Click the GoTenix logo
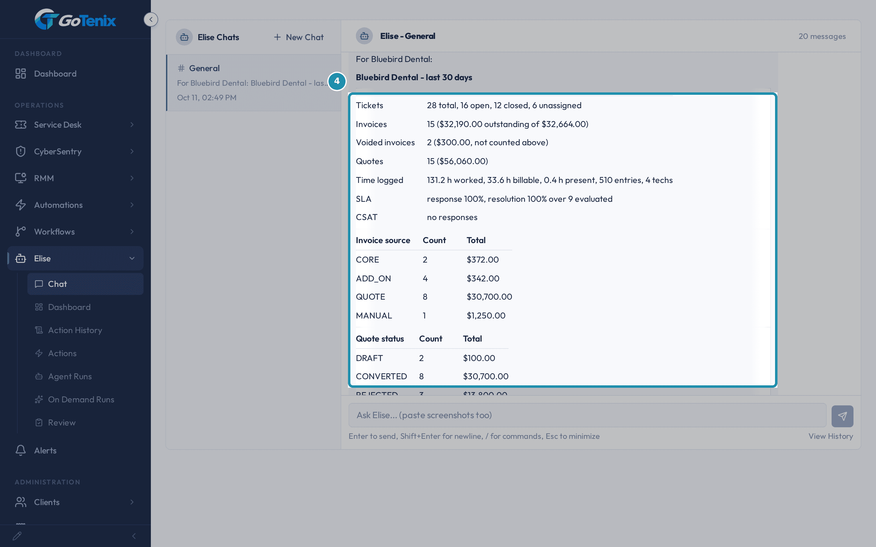This screenshot has width=876, height=547. click(75, 19)
